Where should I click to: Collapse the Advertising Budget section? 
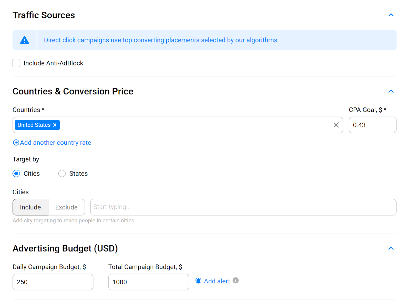391,248
